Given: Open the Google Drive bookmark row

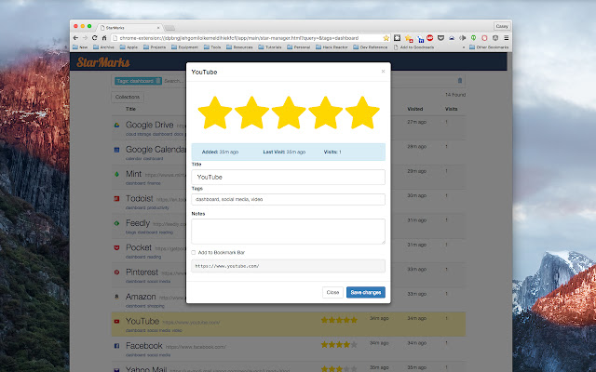Looking at the screenshot, I should tap(149, 125).
